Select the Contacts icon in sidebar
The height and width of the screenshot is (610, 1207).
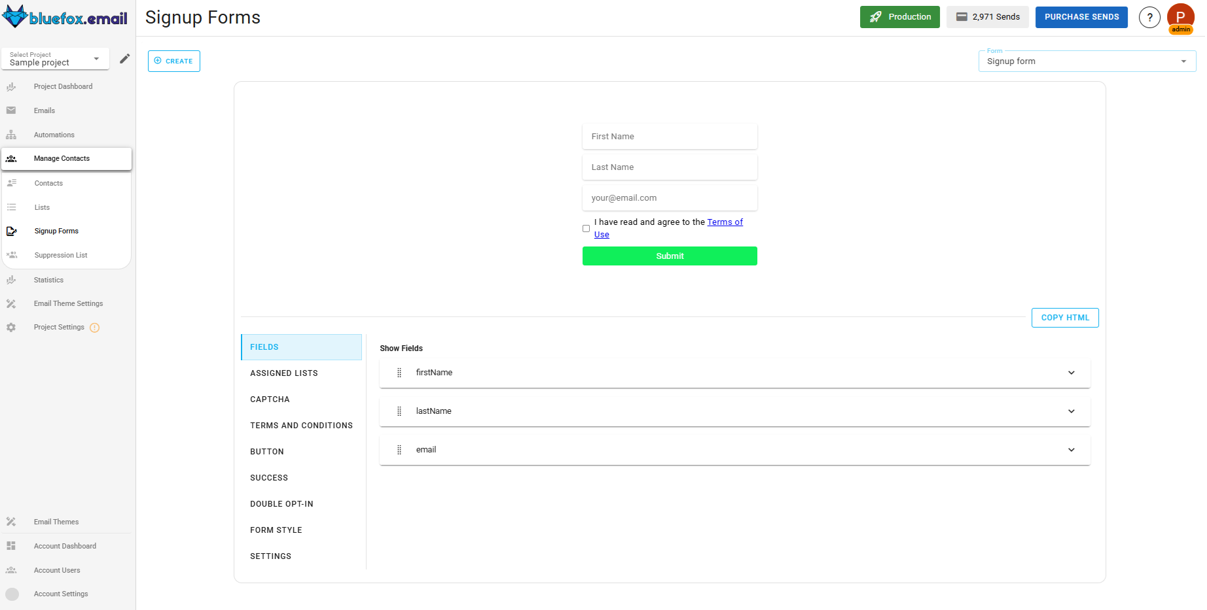click(12, 183)
